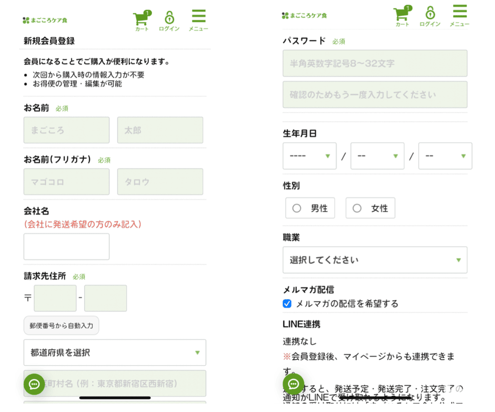Open the chat bubble icon bottom left

pyautogui.click(x=34, y=385)
